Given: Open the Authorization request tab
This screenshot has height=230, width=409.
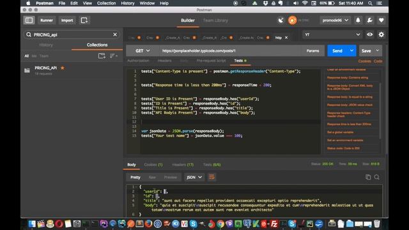Looking at the screenshot, I should tap(138, 61).
